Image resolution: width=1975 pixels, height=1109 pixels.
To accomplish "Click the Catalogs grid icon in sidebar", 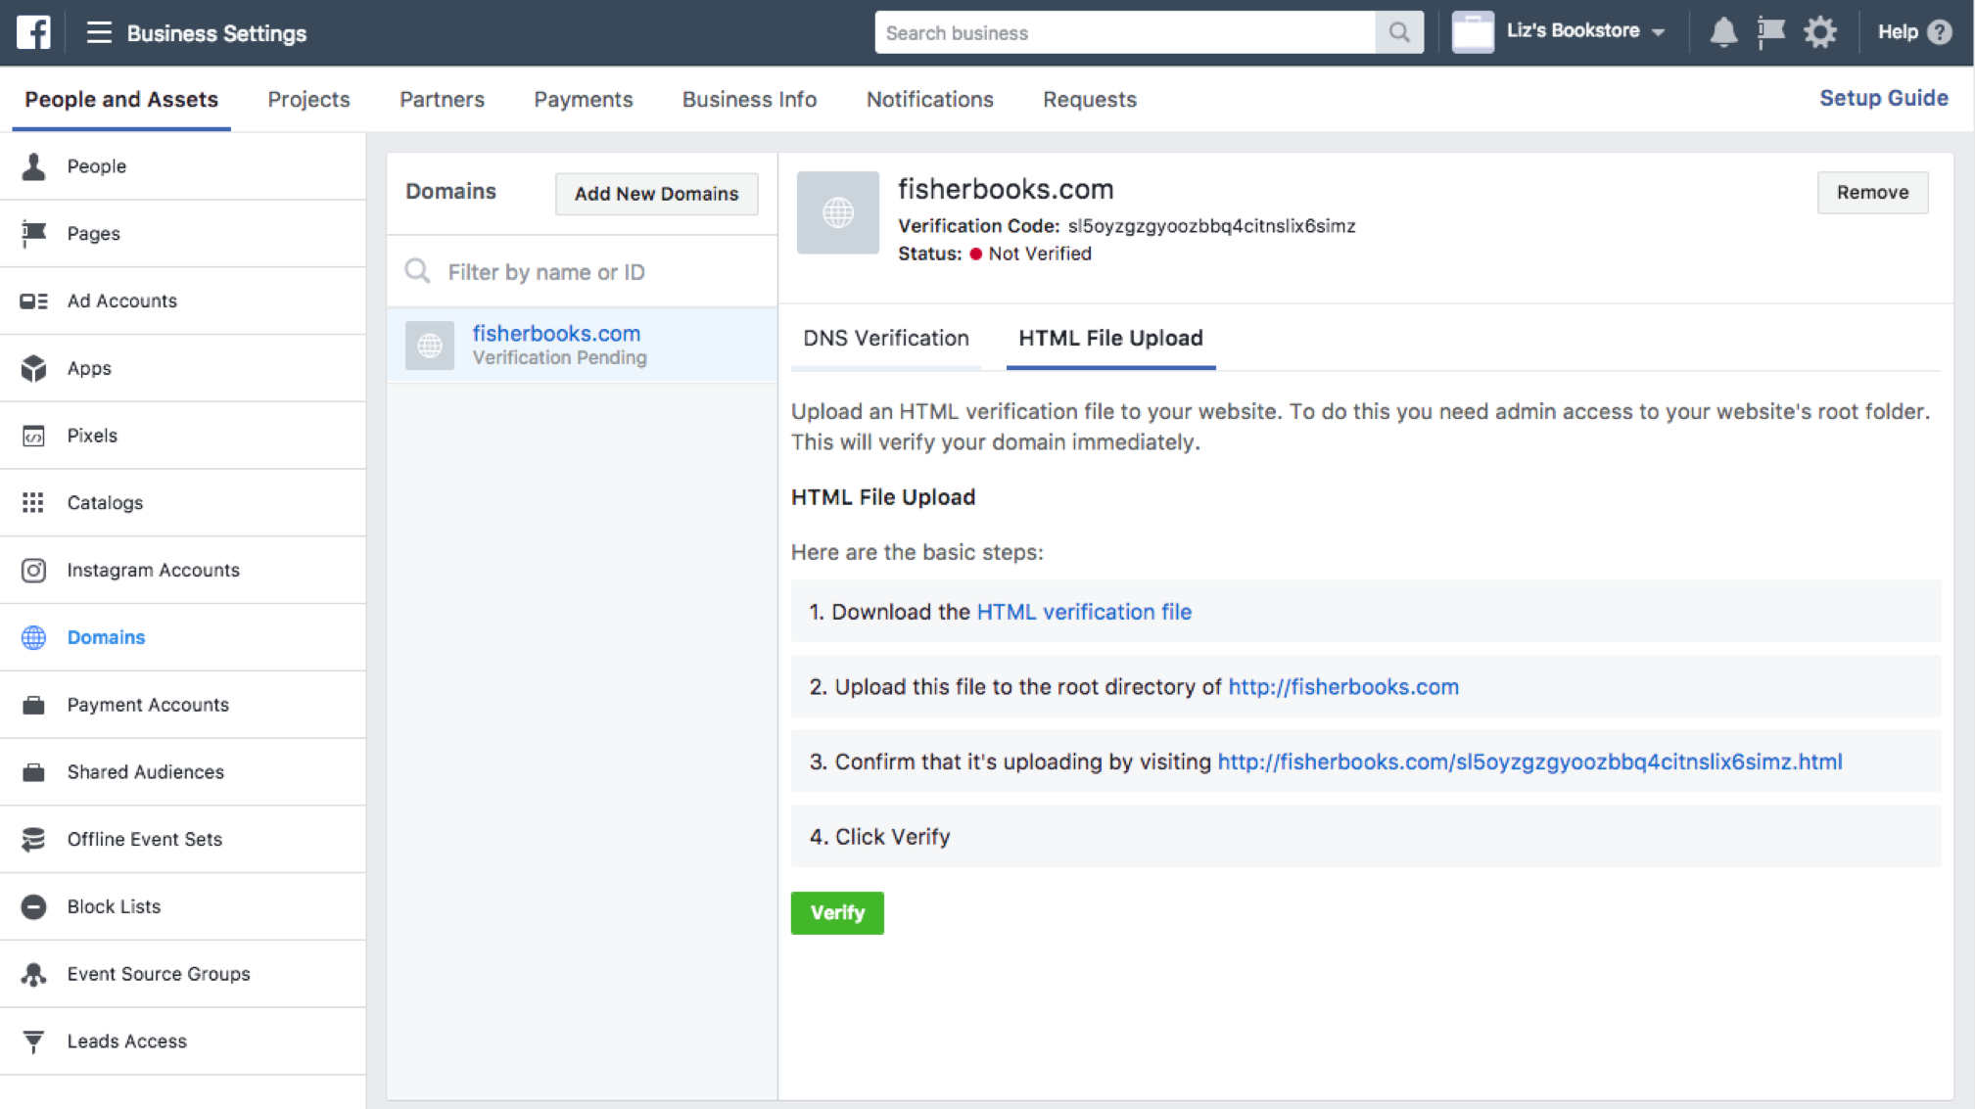I will coord(33,502).
